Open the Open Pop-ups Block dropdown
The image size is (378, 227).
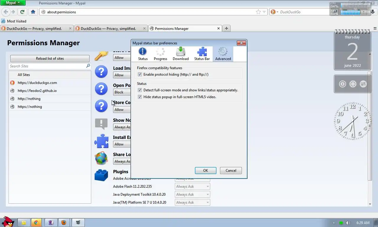122,92
